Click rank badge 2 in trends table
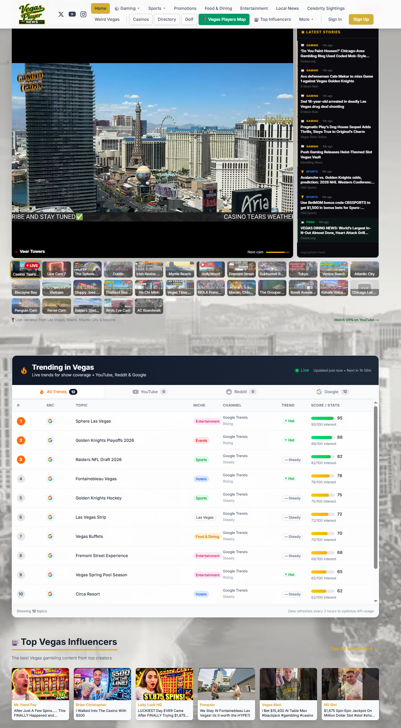 (x=21, y=440)
